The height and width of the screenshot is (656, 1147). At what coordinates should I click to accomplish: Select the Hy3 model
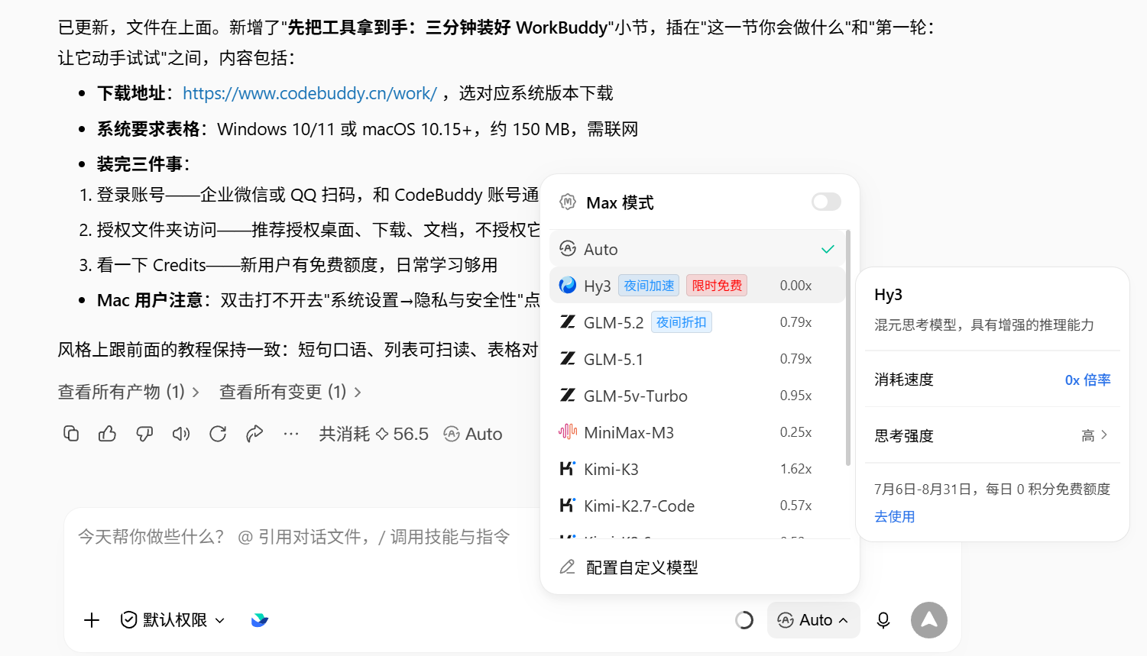pos(697,286)
